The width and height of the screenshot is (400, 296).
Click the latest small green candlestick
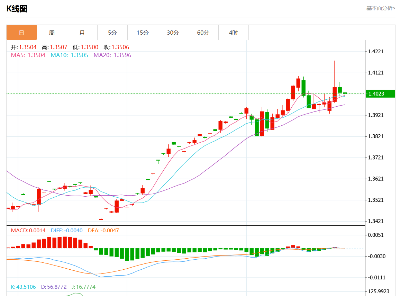coord(345,94)
